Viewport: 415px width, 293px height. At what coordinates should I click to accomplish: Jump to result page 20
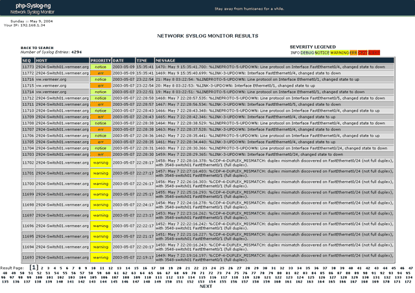179,268
